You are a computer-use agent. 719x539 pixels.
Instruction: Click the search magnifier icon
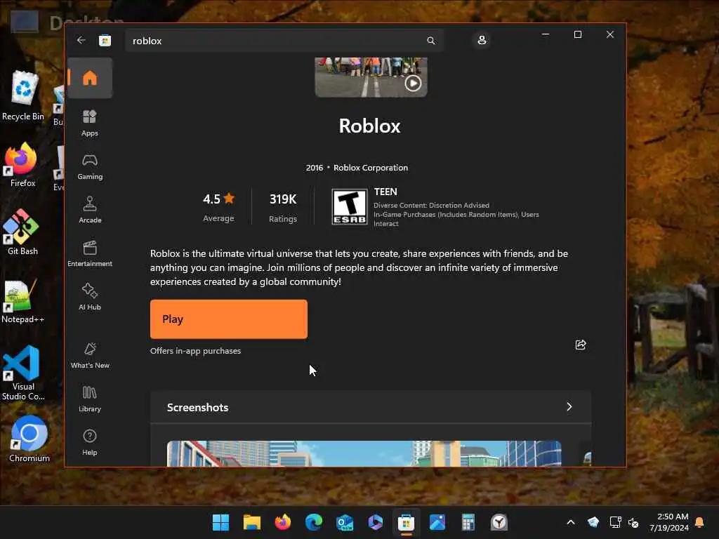pos(430,41)
